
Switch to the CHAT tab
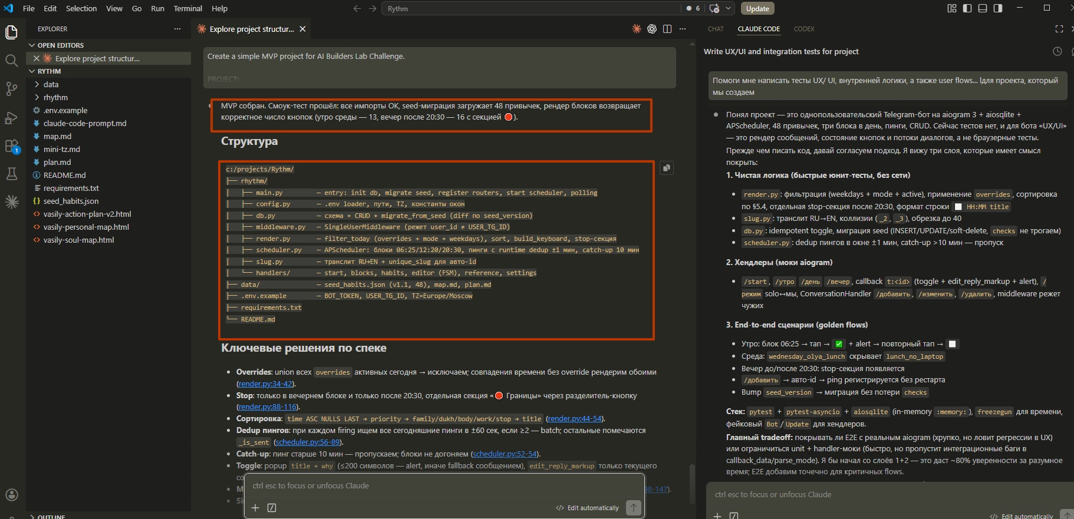coord(716,29)
